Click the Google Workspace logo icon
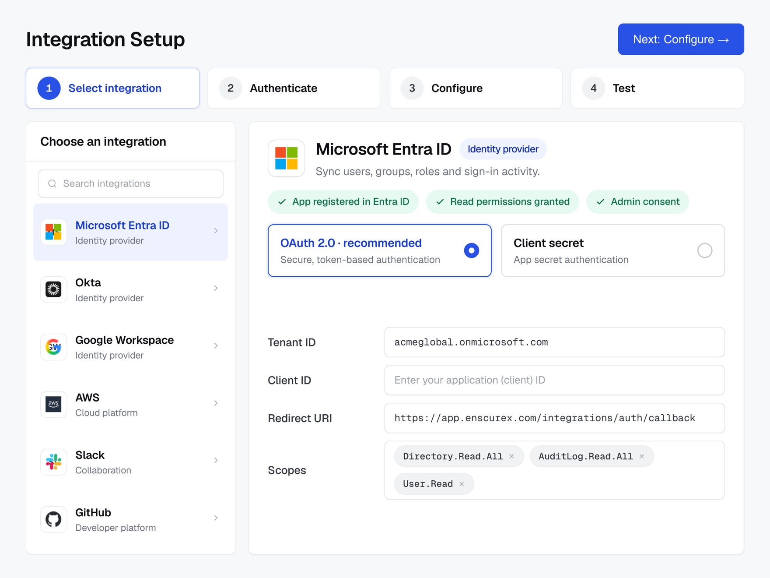The width and height of the screenshot is (770, 578). click(x=53, y=347)
